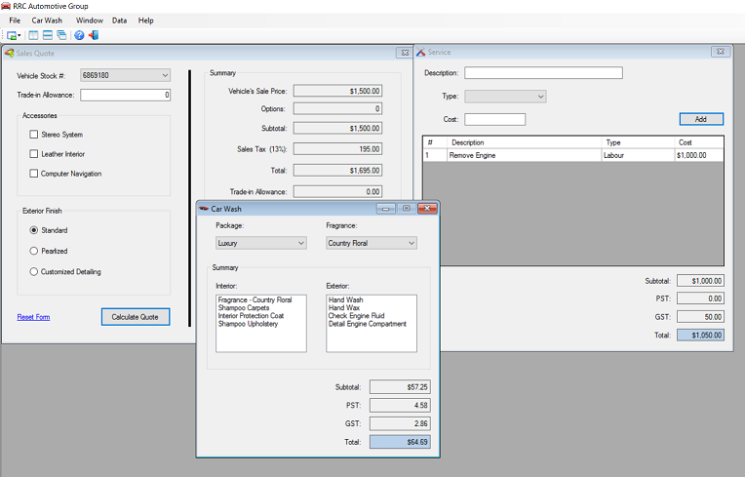The width and height of the screenshot is (745, 477).
Task: Check the Leather Interior option
Action: point(35,154)
